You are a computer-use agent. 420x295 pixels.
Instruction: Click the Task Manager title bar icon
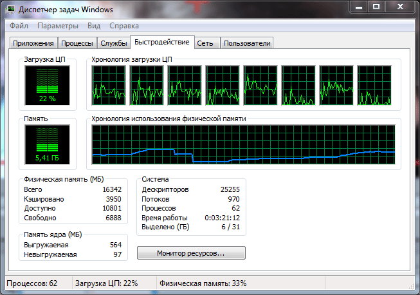[x=11, y=10]
